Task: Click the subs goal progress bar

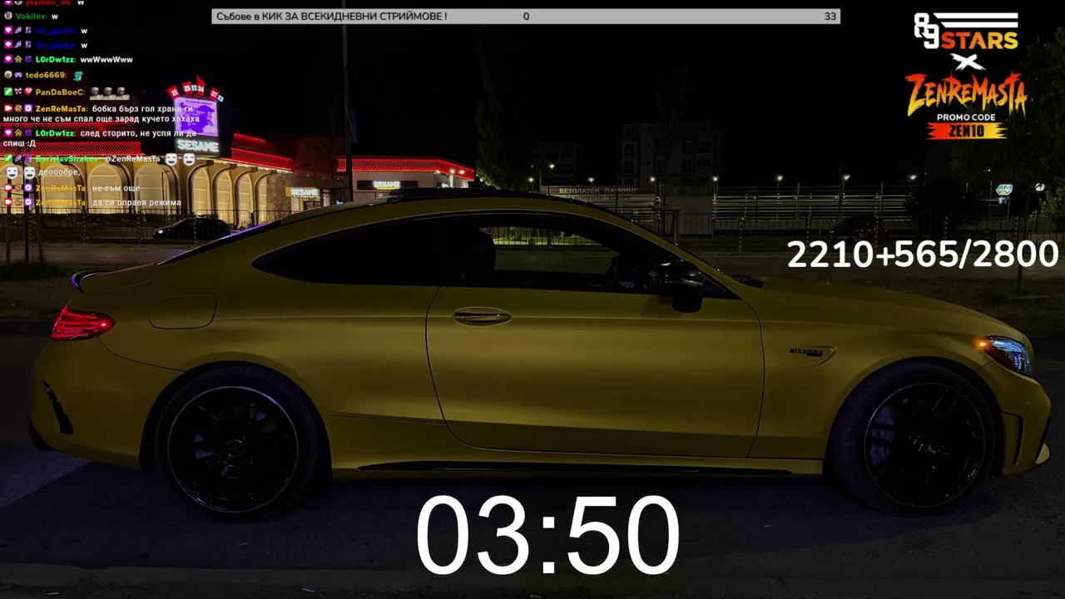Action: coord(526,16)
